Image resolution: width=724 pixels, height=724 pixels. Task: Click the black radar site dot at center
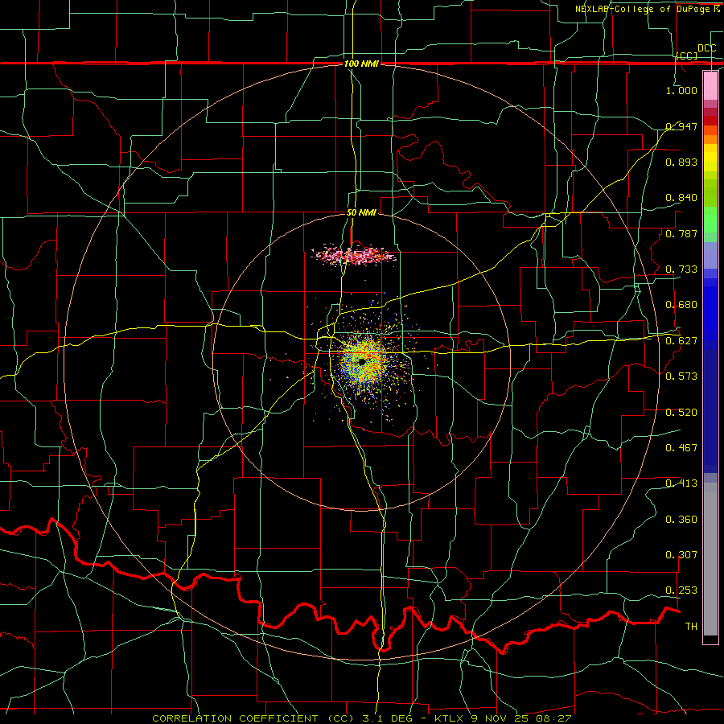click(x=361, y=364)
